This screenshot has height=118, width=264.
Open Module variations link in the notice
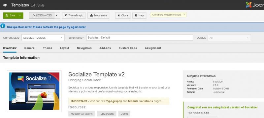141,101
